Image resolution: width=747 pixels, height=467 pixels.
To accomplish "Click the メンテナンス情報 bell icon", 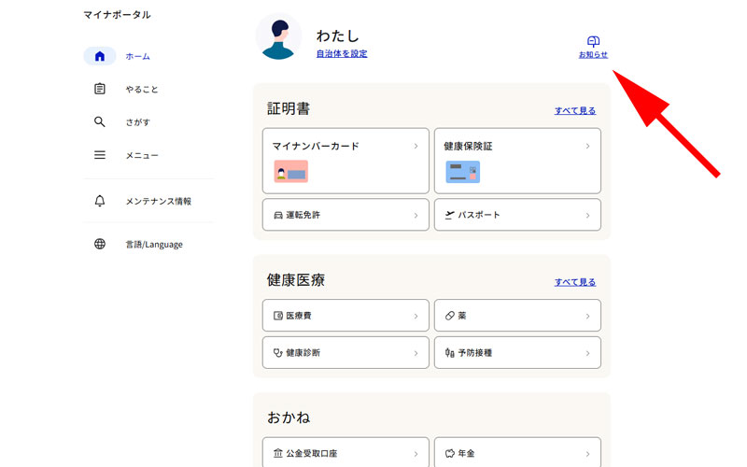I will (100, 201).
